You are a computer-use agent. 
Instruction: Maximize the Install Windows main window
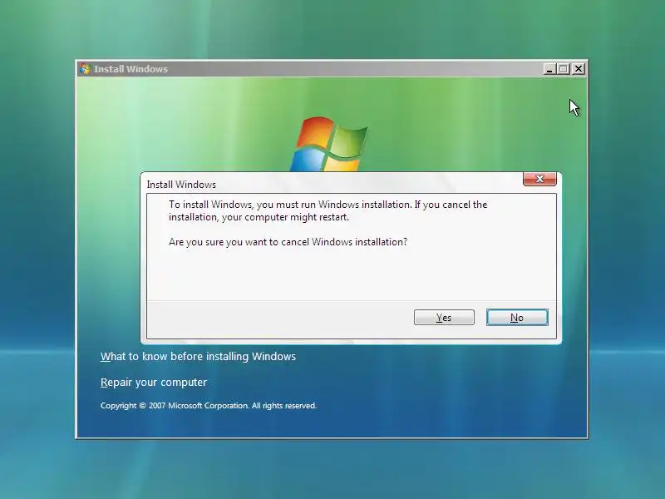[x=564, y=69]
